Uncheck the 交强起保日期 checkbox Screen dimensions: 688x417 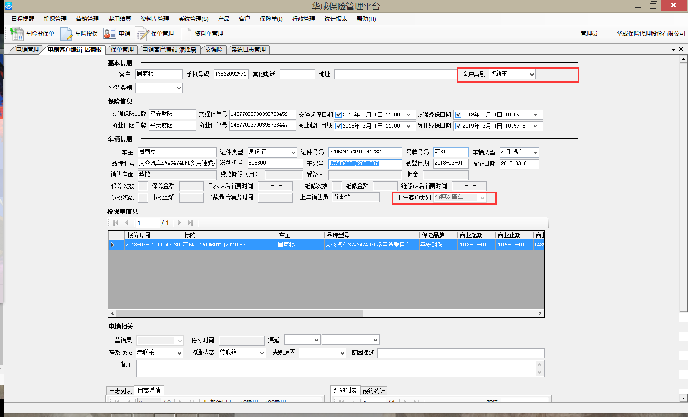(x=339, y=114)
